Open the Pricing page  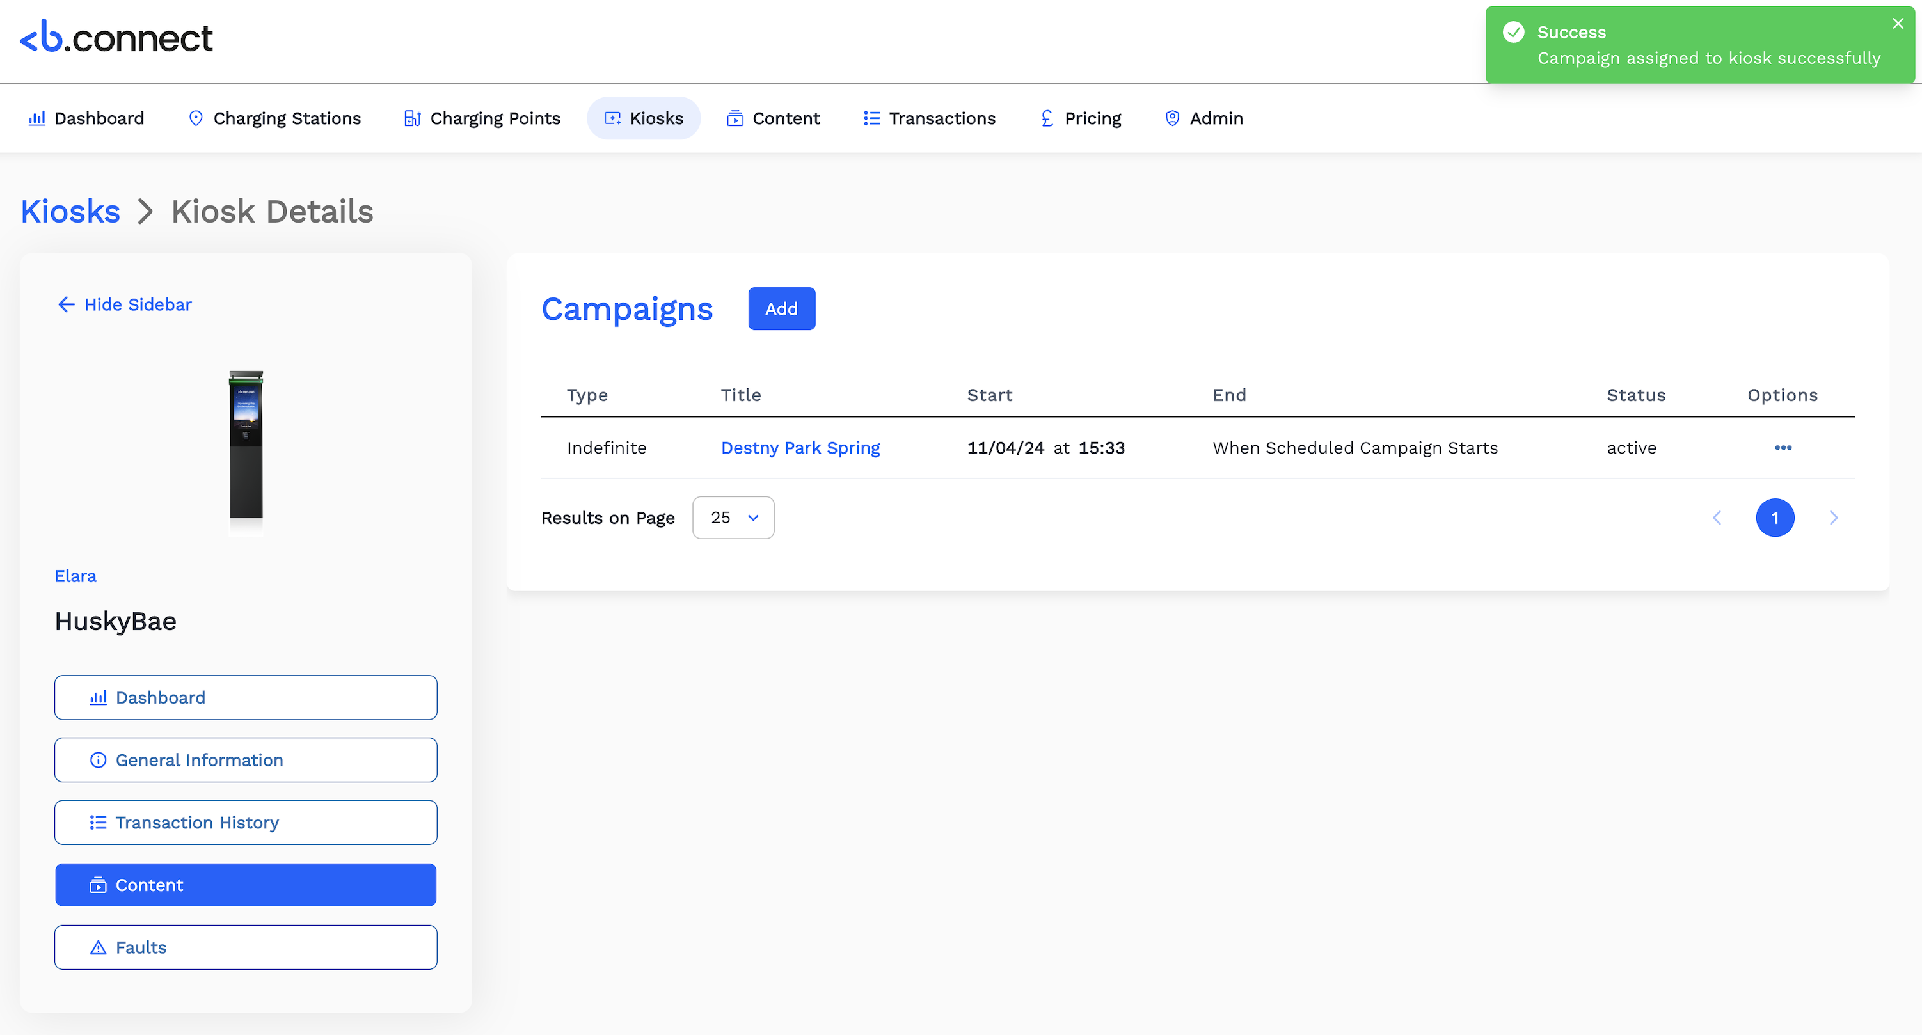1081,118
